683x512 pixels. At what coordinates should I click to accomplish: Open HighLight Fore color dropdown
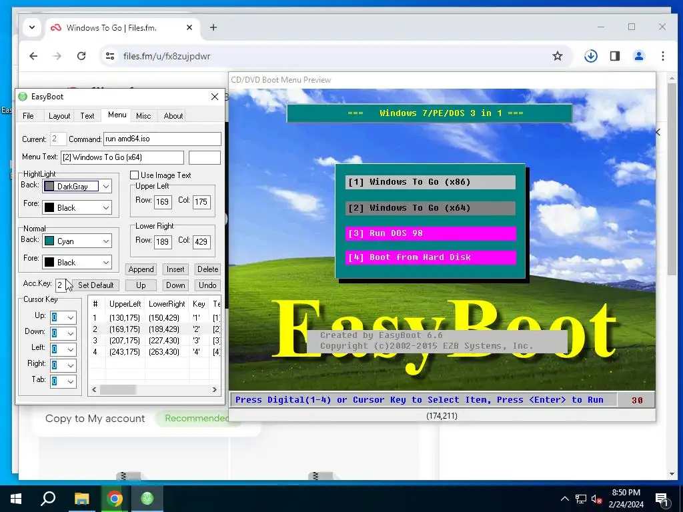pyautogui.click(x=106, y=208)
